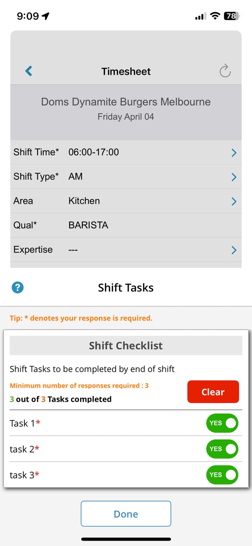Viewport: 252px width, 546px height.
Task: Tap the cellular signal bars icon
Action: coord(200,16)
